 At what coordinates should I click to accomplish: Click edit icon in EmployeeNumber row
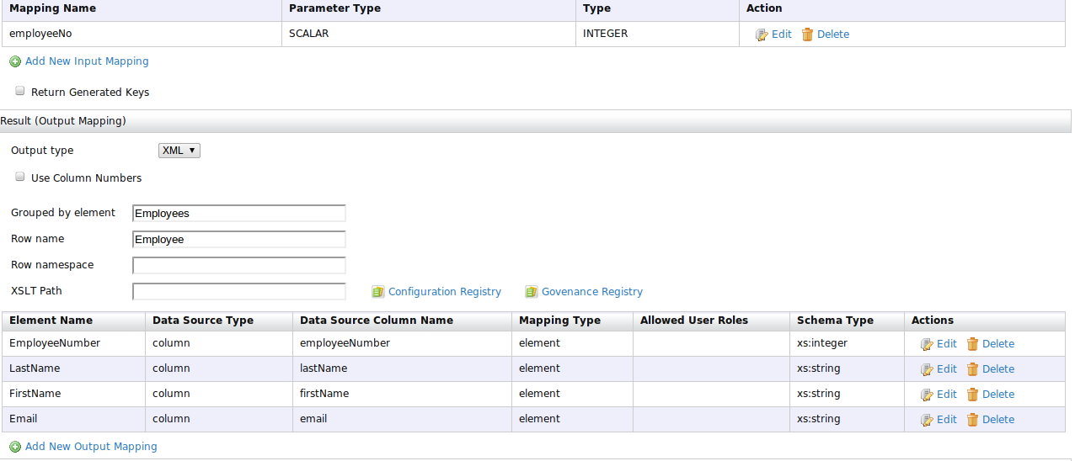(927, 344)
